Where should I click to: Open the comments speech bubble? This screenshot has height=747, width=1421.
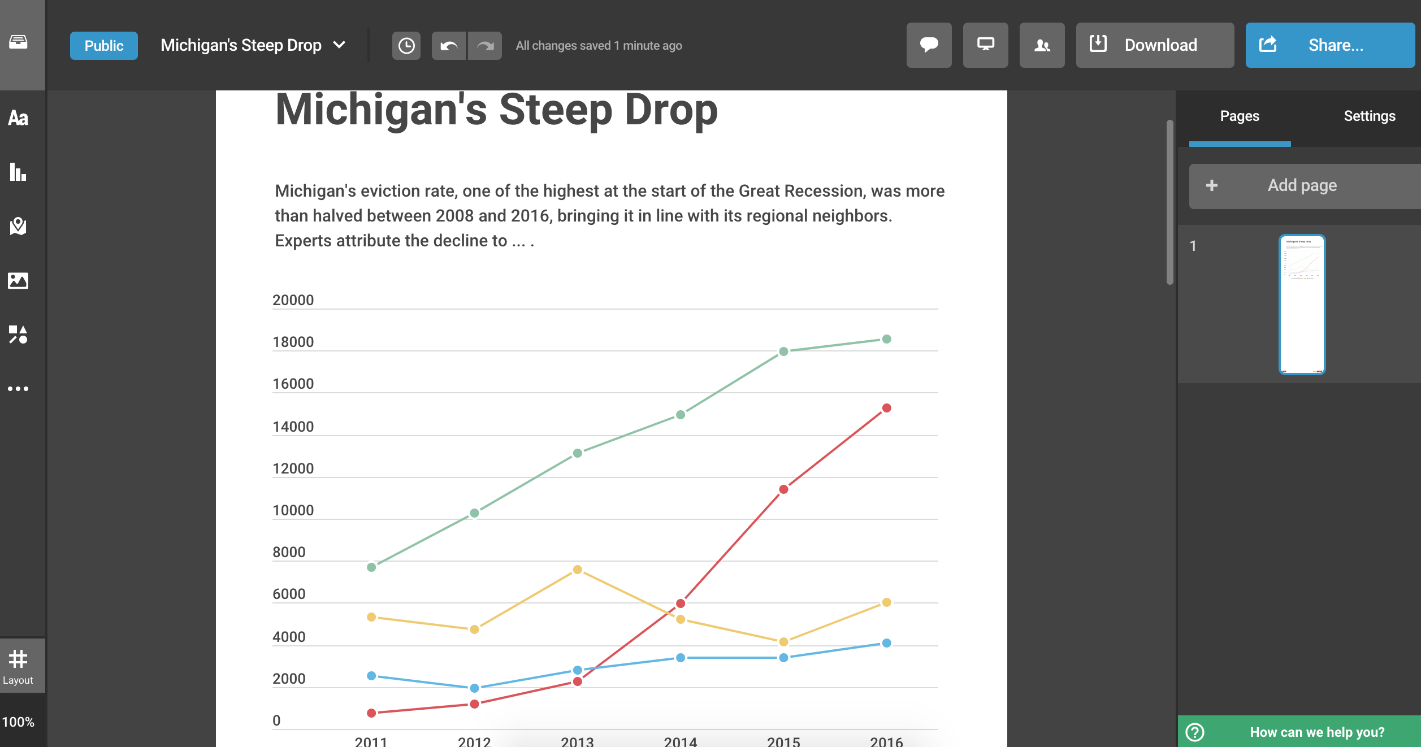[929, 45]
